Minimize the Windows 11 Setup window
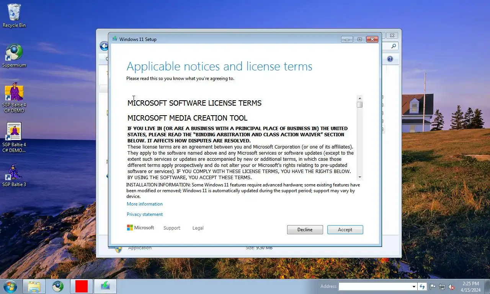Screen dimensions: 490x294 pos(347,39)
